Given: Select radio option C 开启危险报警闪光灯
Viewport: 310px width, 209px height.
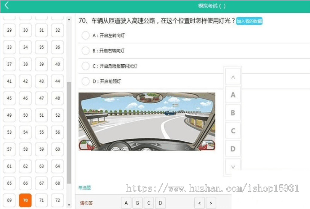Looking at the screenshot, I should click(85, 66).
